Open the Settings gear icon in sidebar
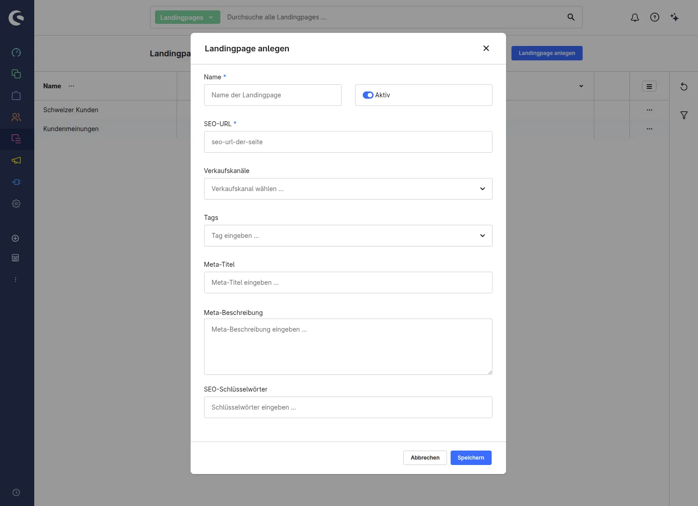 (x=16, y=204)
